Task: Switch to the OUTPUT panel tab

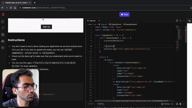Action: (91, 104)
